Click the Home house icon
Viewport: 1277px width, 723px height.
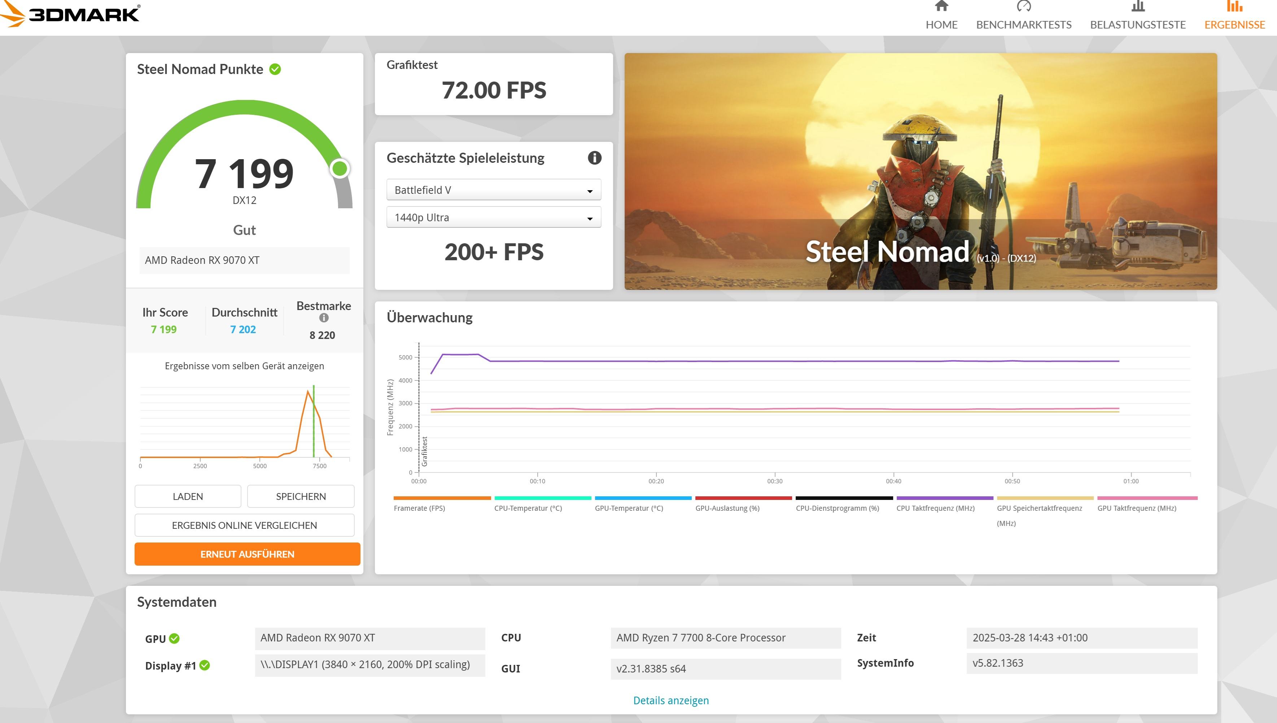point(941,6)
